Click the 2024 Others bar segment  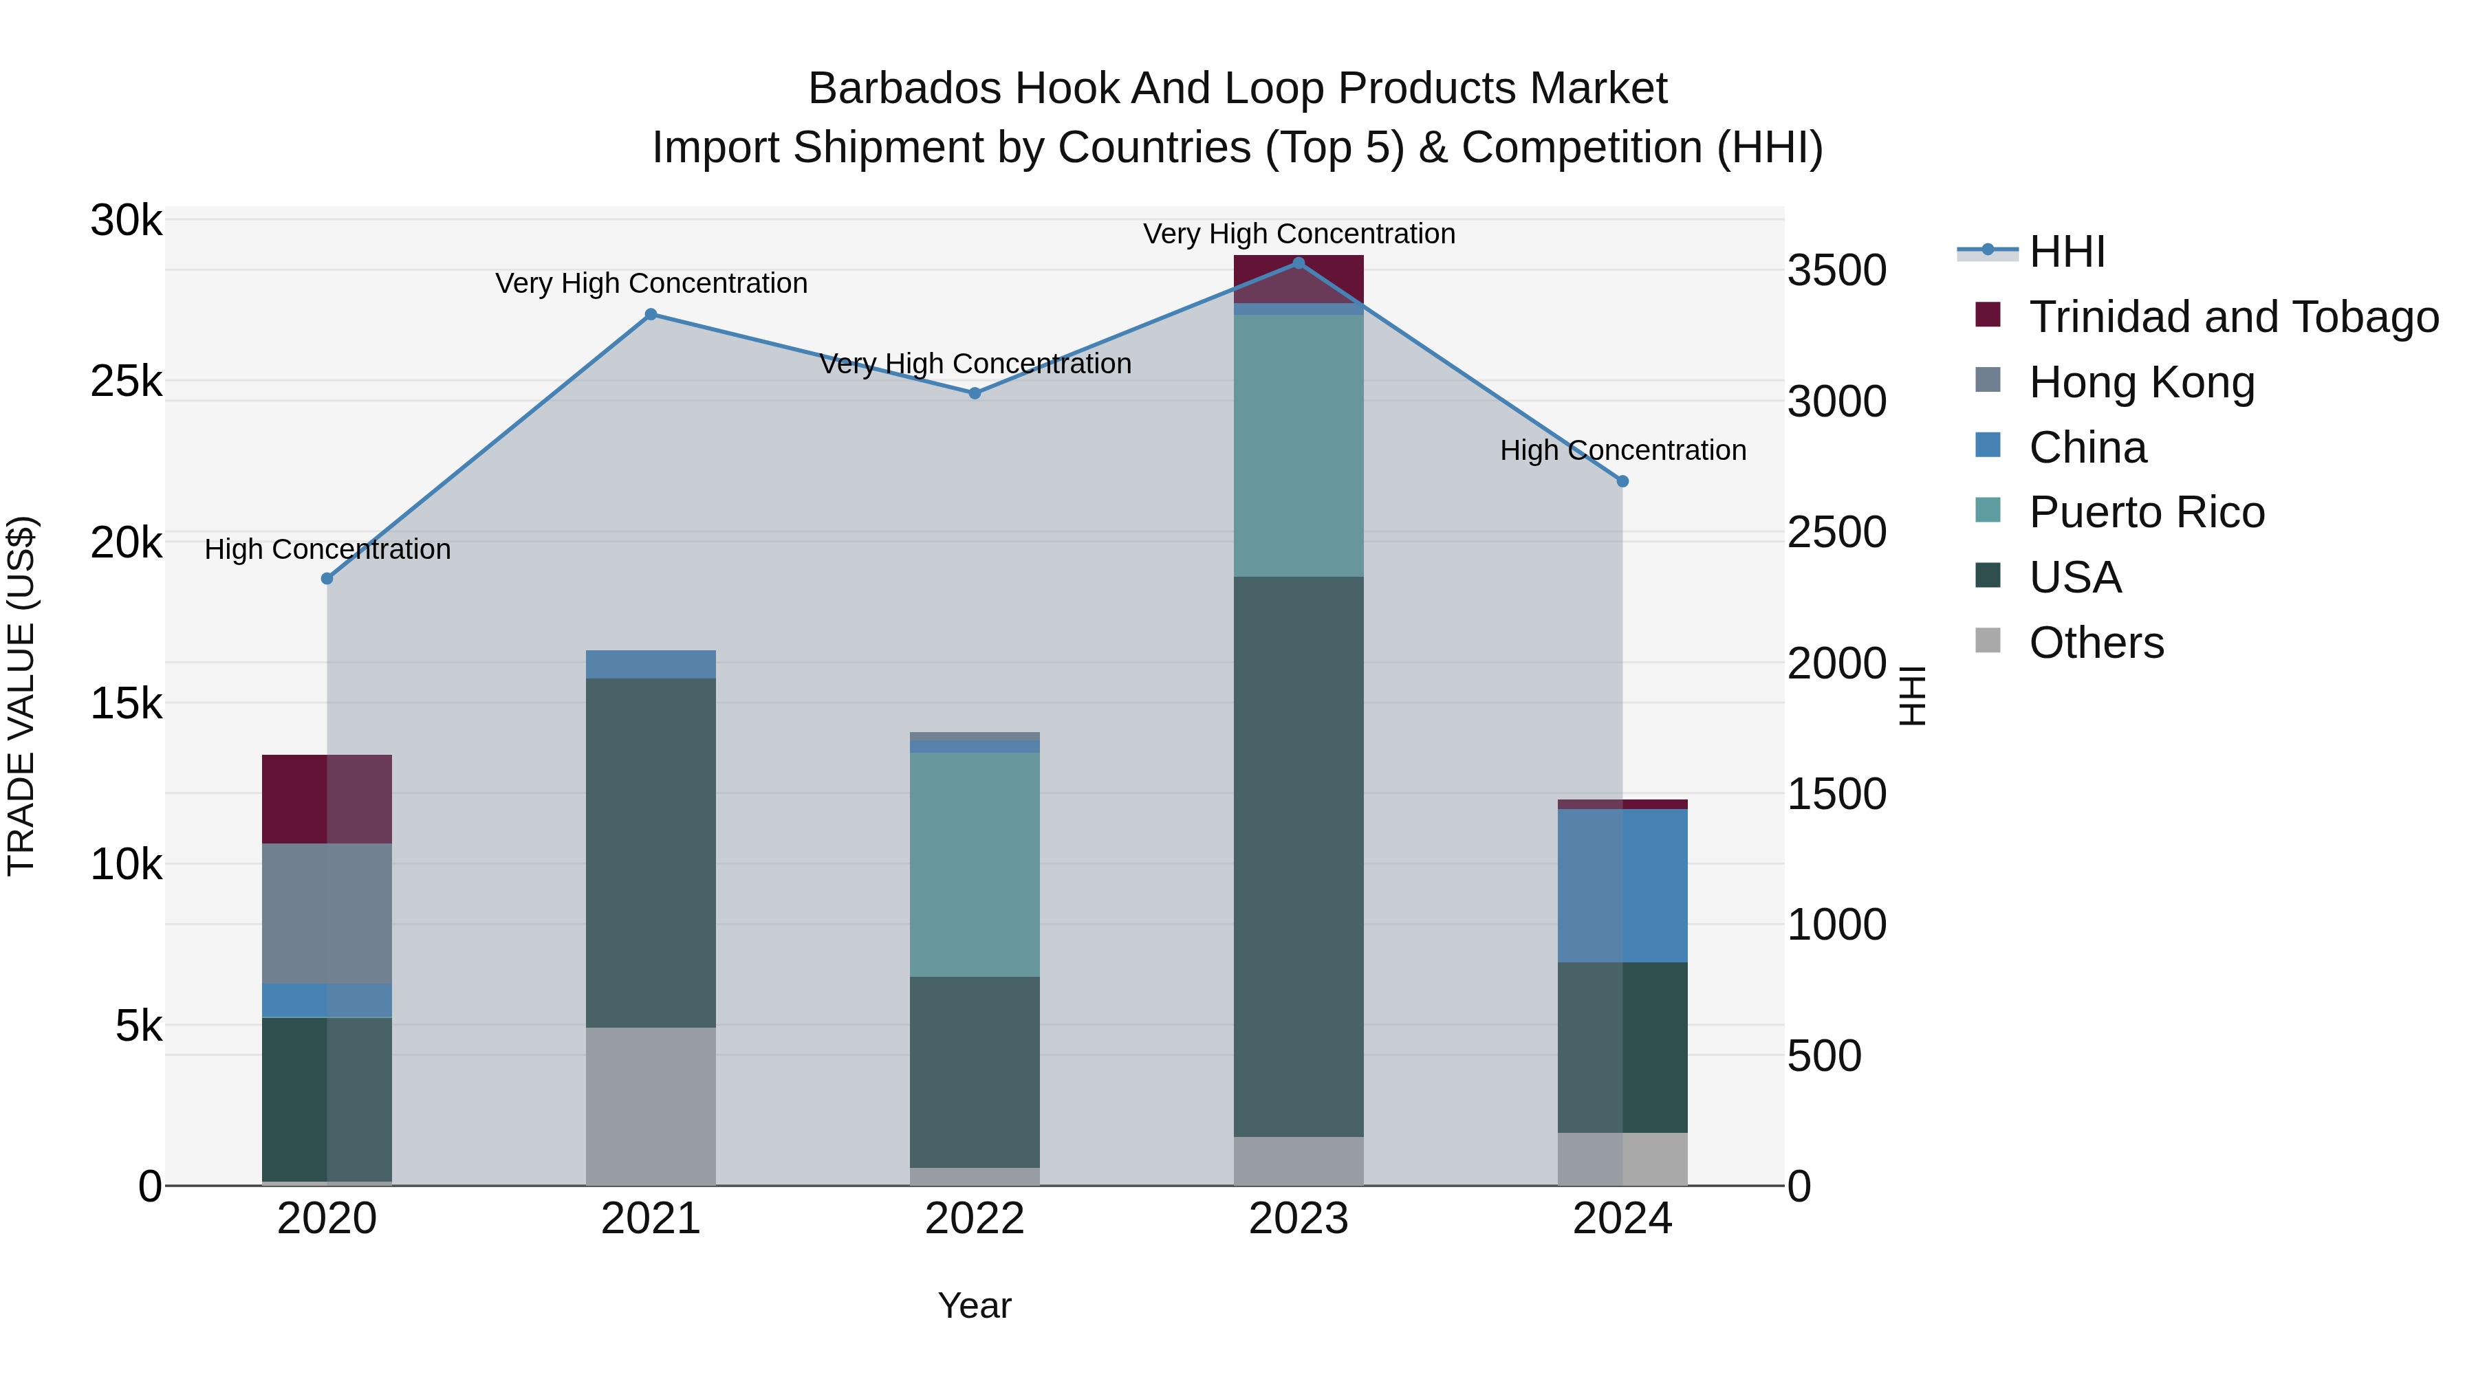1622,1160
